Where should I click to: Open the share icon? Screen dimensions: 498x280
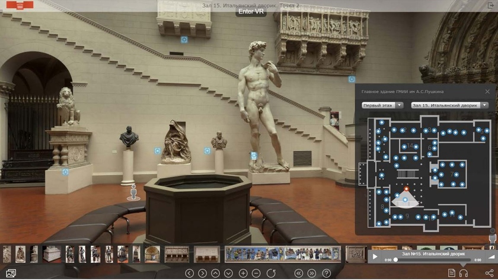(x=490, y=273)
